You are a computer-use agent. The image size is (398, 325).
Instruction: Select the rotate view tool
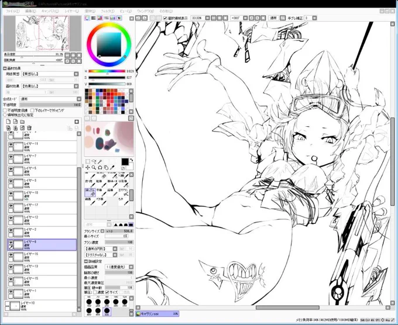click(x=99, y=168)
